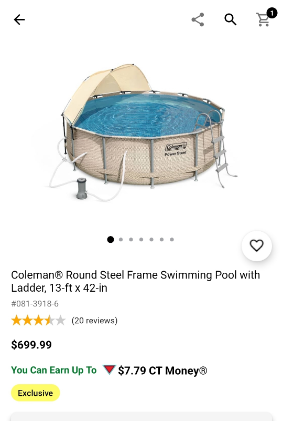The height and width of the screenshot is (421, 283).
Task: Click the red CT Money triangle logo
Action: [109, 369]
